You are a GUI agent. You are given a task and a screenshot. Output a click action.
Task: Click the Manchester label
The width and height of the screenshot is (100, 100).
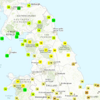pyautogui.click(x=49, y=70)
